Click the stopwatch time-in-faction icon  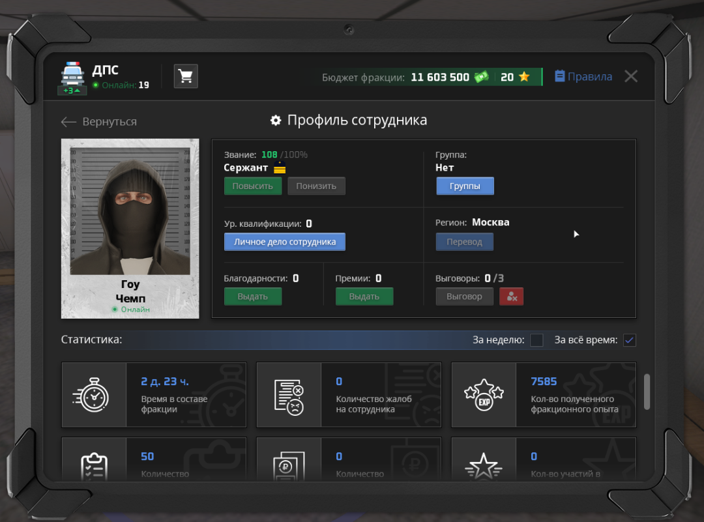(x=91, y=394)
